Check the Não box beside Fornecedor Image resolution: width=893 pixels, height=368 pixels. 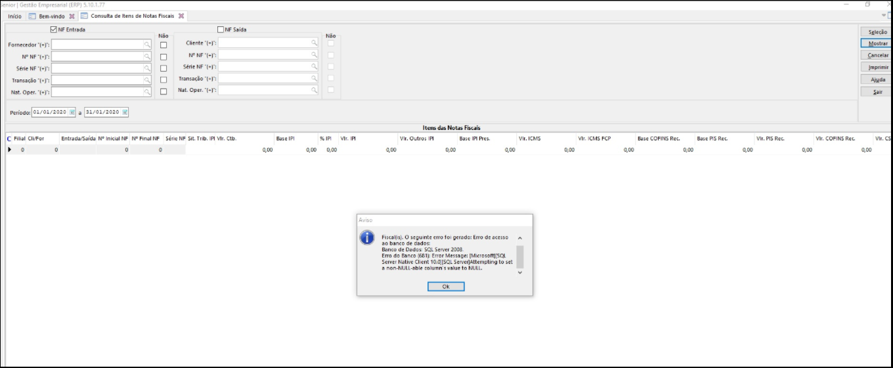163,45
